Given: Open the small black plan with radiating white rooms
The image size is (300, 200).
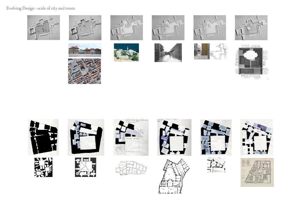Looking at the screenshot, I should (43, 167).
